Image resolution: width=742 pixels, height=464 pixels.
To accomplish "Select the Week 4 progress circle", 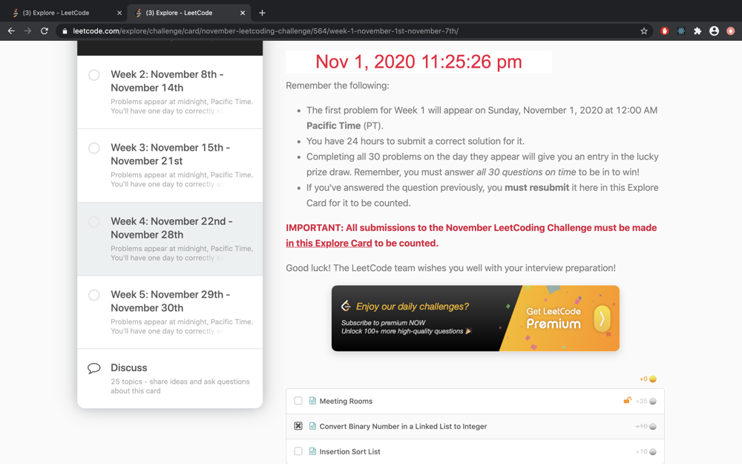I will click(94, 221).
